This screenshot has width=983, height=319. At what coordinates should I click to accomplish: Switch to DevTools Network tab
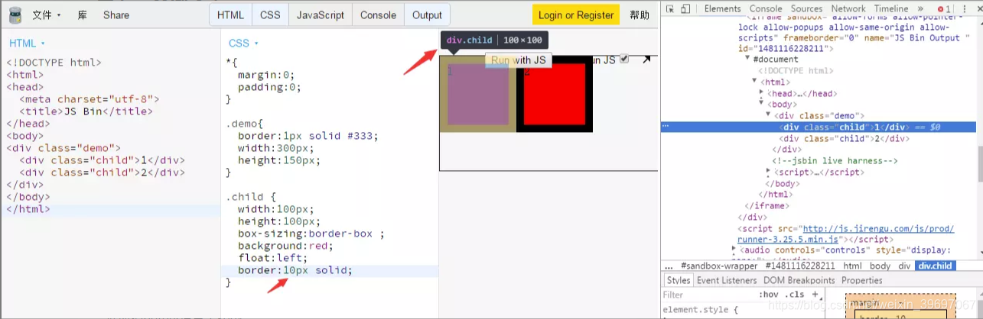848,8
